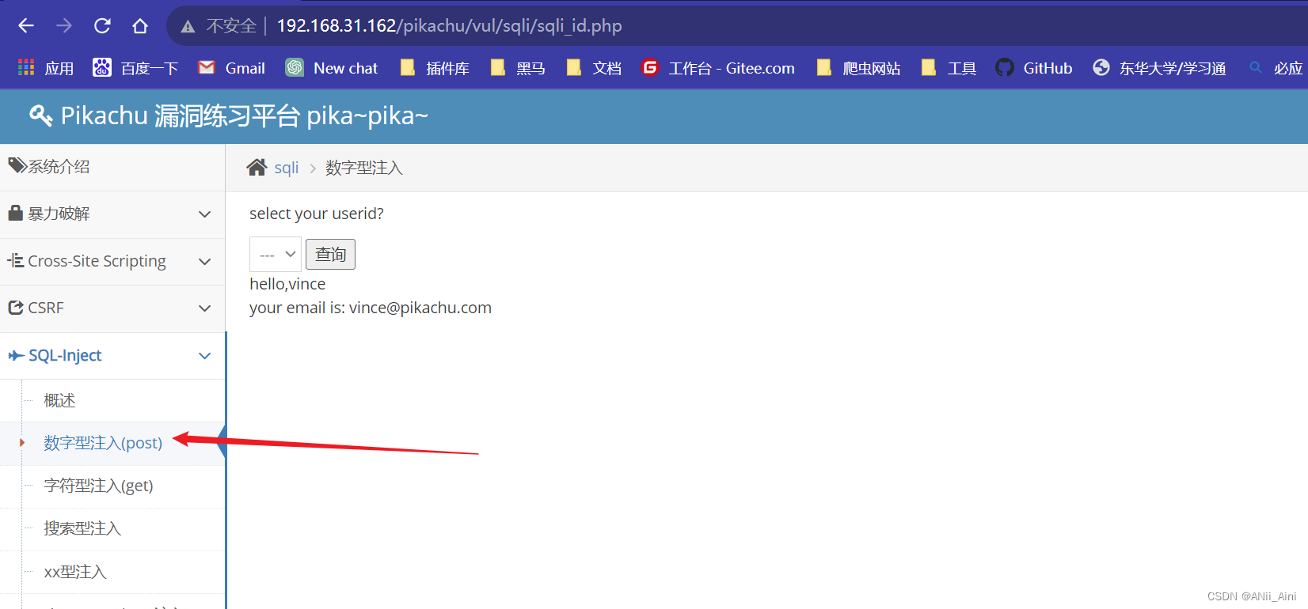The image size is (1308, 609).
Task: Click the key icon in Pikachu header
Action: click(40, 115)
